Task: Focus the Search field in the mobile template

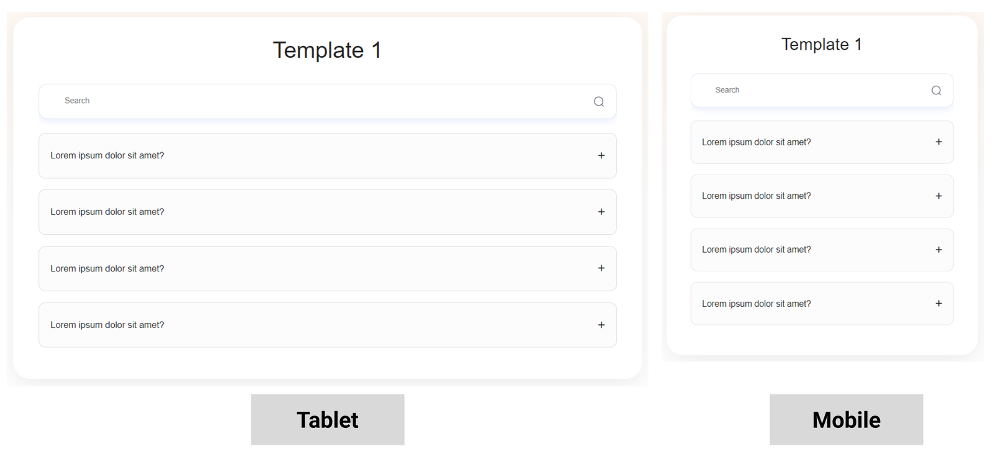Action: pos(807,91)
